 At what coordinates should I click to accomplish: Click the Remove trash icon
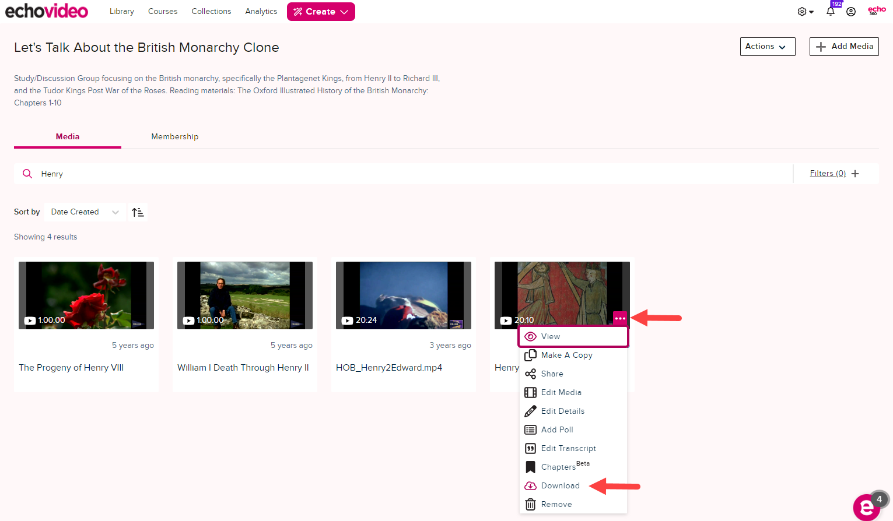pyautogui.click(x=530, y=504)
